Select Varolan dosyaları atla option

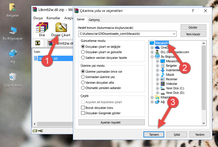(x=83, y=83)
